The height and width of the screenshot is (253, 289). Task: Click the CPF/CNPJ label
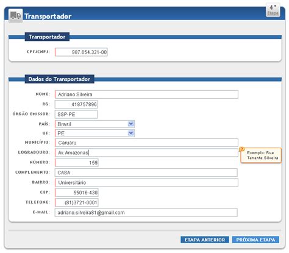38,52
